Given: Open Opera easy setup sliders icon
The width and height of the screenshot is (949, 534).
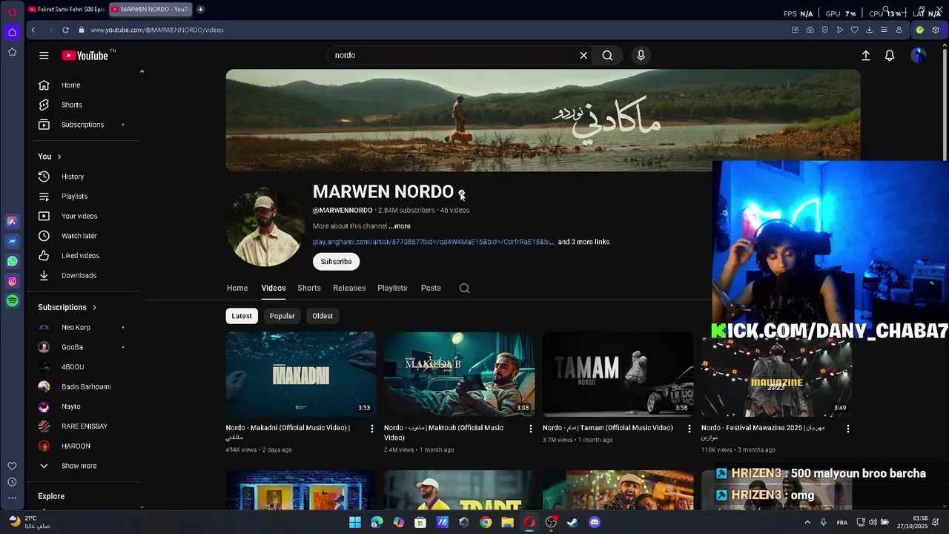Looking at the screenshot, I should (x=884, y=30).
